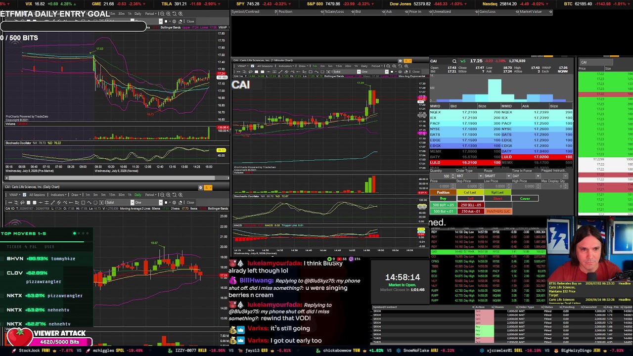Click eraser icon in Daily Chart toolbar
Image resolution: width=633 pixels, height=356 pixels.
point(181,202)
